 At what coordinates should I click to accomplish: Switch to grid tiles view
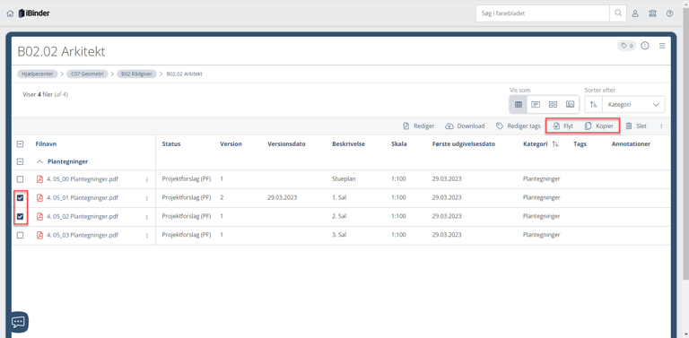coord(553,105)
